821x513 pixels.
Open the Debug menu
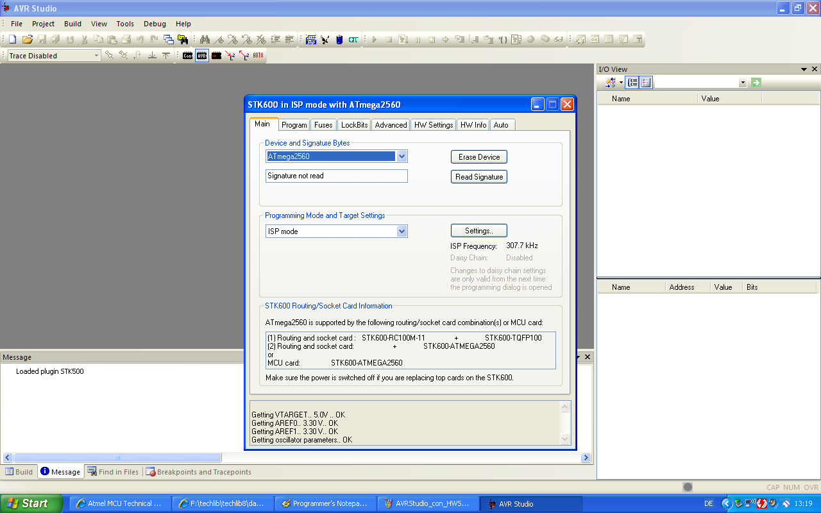[155, 24]
